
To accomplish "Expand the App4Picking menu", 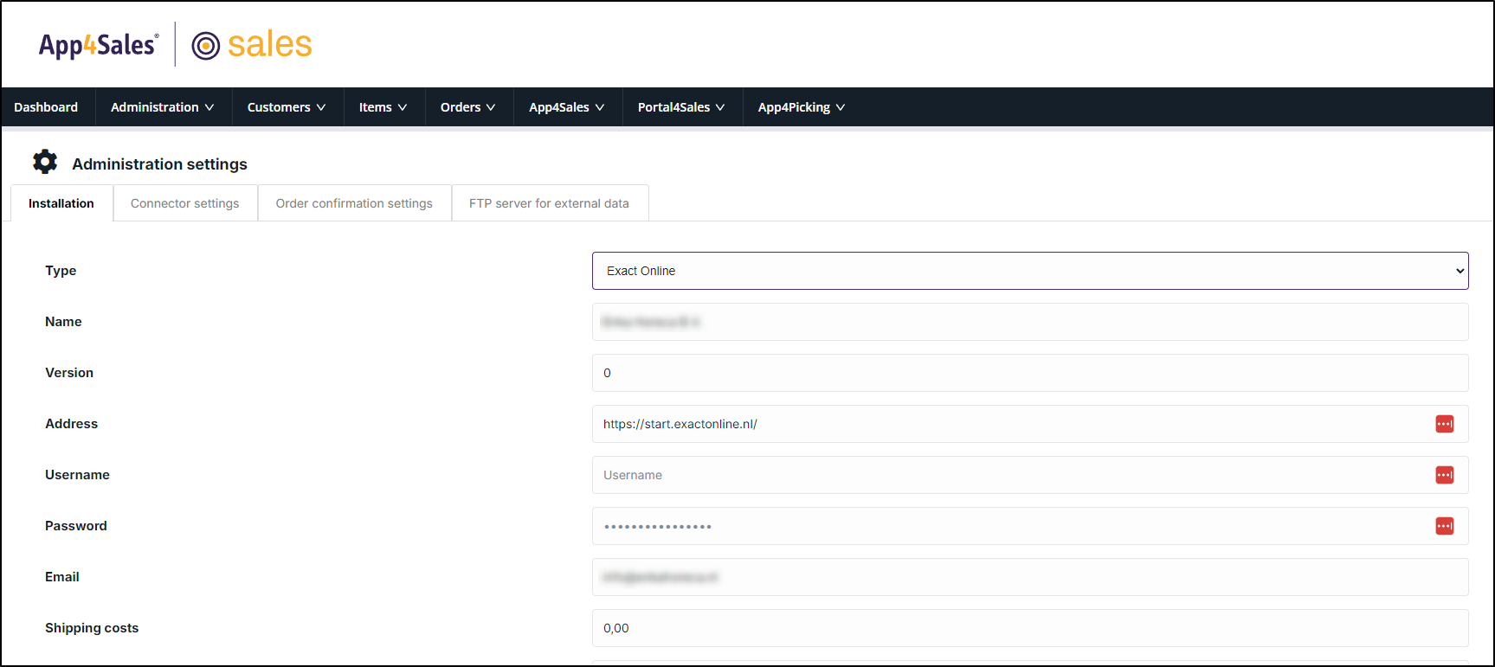I will pos(802,107).
